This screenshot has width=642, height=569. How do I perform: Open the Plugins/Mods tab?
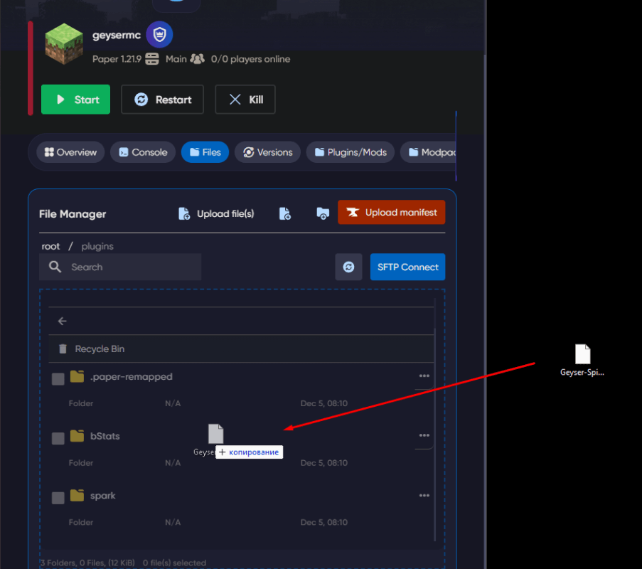351,152
